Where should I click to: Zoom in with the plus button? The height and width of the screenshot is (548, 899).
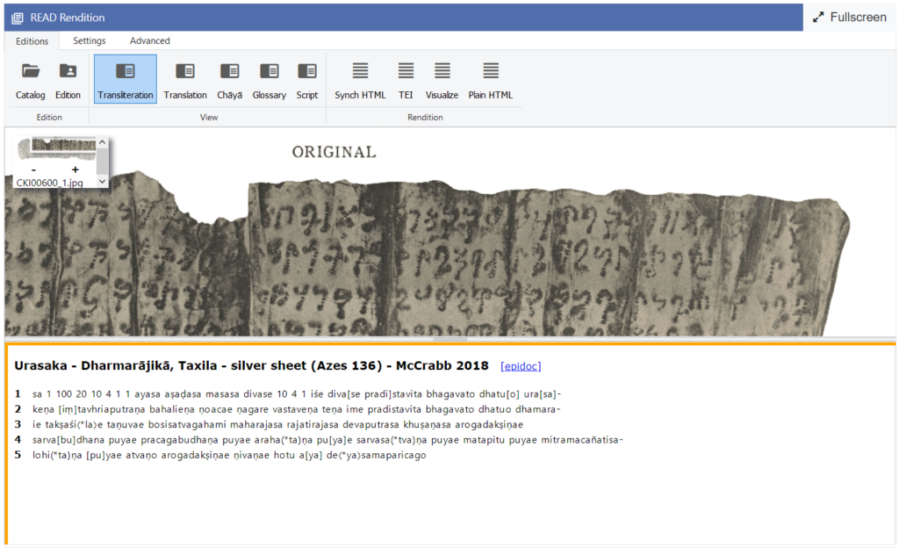coord(76,169)
